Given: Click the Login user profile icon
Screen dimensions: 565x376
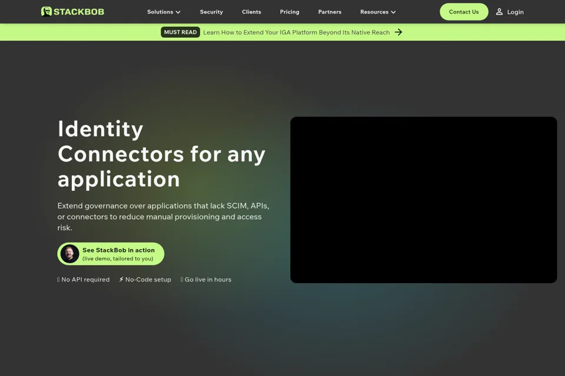Looking at the screenshot, I should pos(499,12).
